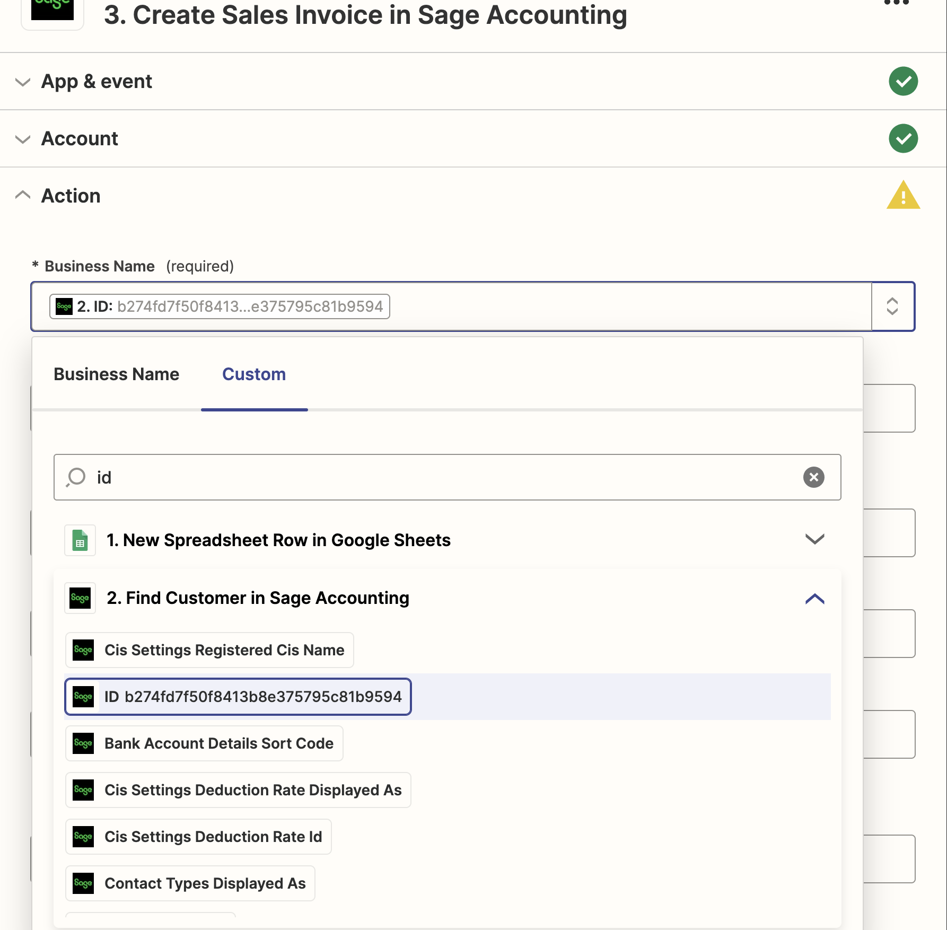
Task: Click Sage icon on ID row
Action: click(x=83, y=697)
